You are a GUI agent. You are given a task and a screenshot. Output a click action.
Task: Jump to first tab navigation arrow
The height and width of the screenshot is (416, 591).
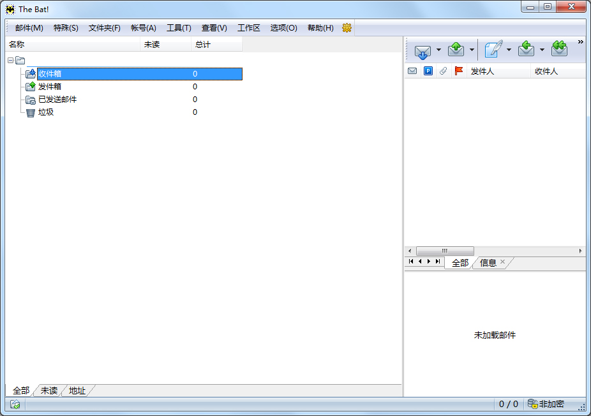(x=411, y=262)
